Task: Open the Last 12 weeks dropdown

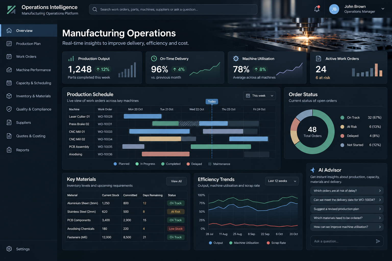Action: coord(282,181)
